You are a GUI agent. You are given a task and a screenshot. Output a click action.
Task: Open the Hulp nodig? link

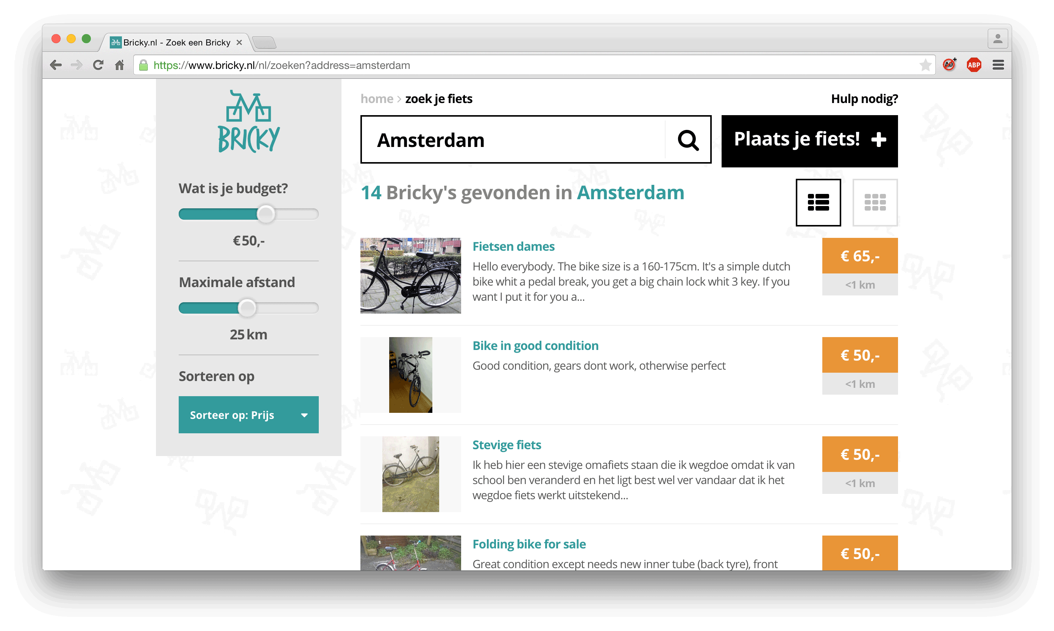click(864, 98)
